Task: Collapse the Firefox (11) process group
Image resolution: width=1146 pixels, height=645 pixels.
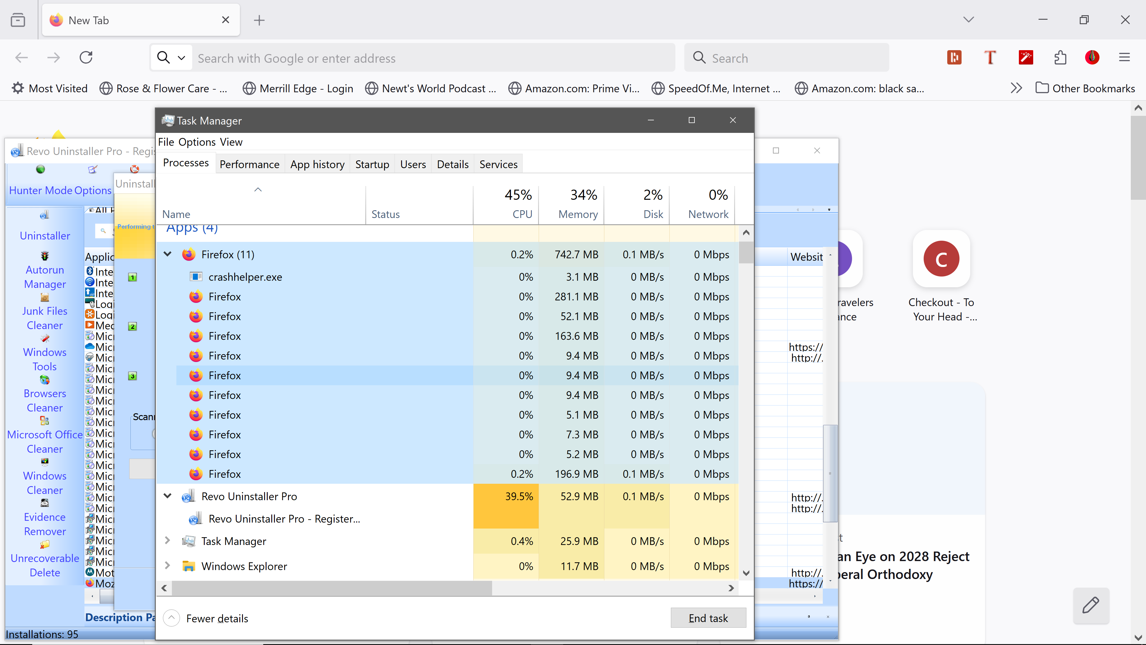Action: (x=168, y=254)
